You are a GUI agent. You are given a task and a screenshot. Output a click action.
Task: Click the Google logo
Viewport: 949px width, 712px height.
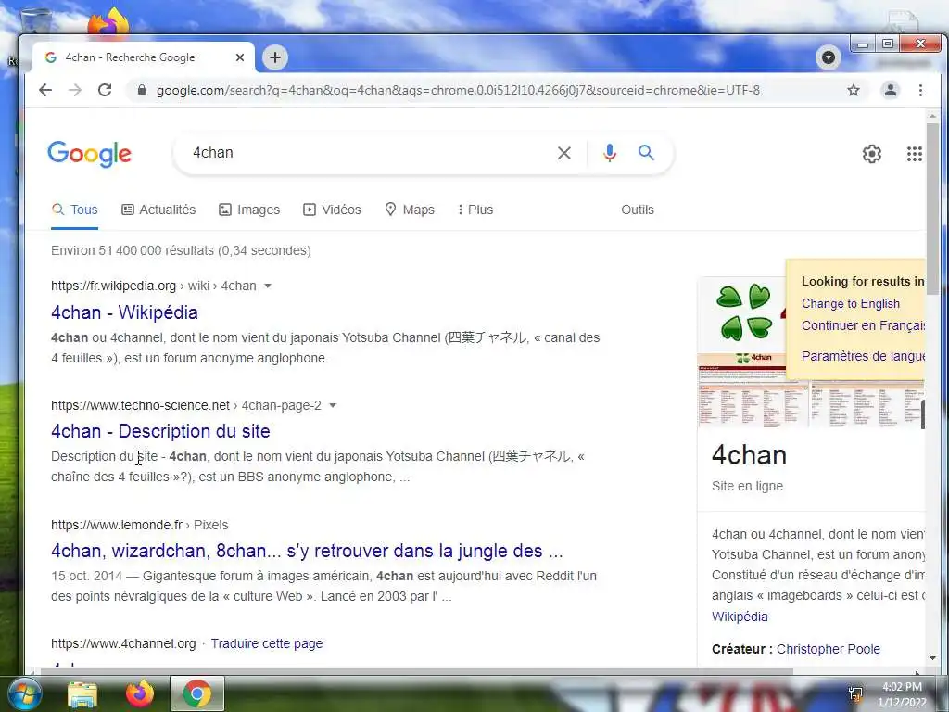pos(90,153)
